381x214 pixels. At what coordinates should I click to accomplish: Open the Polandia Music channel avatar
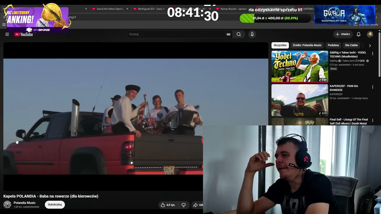click(x=7, y=204)
